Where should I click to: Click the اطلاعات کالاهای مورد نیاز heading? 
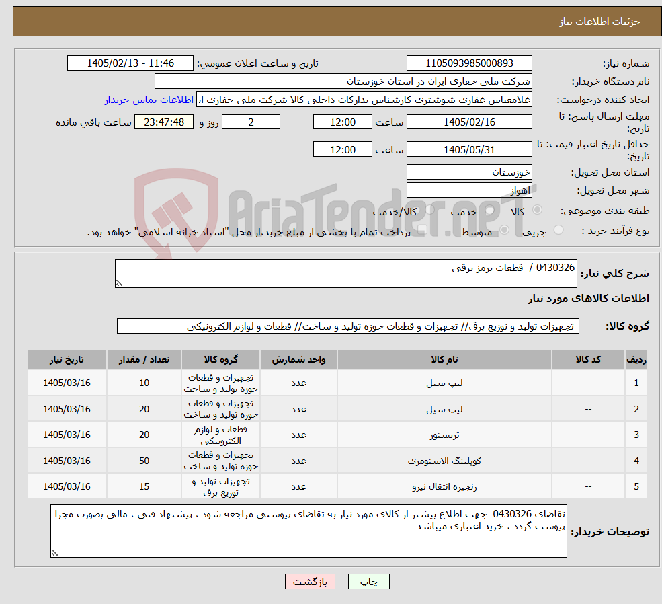589,299
